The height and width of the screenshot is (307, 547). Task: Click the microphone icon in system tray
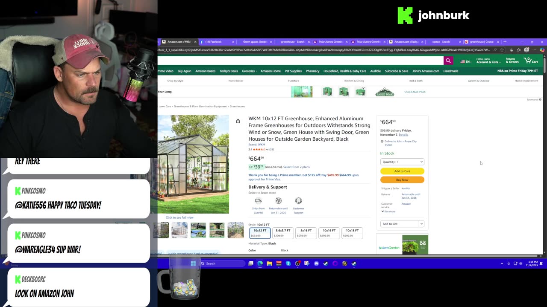coord(509,264)
